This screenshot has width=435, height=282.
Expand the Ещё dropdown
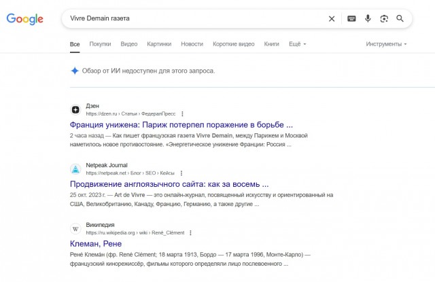[298, 43]
